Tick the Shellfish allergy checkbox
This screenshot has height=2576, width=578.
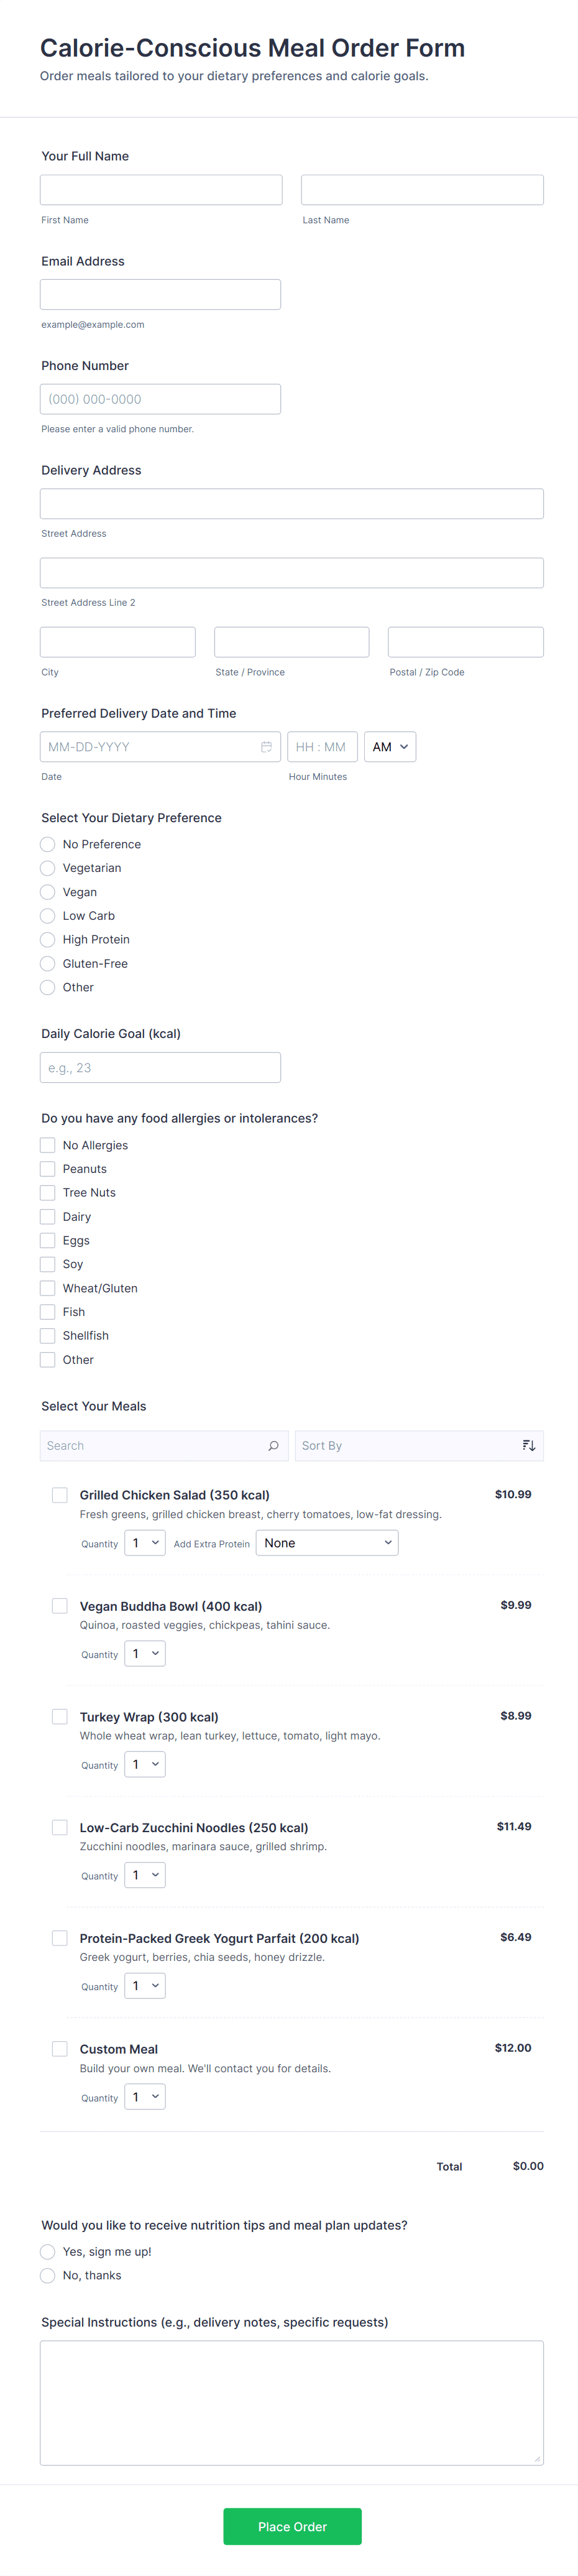48,1336
